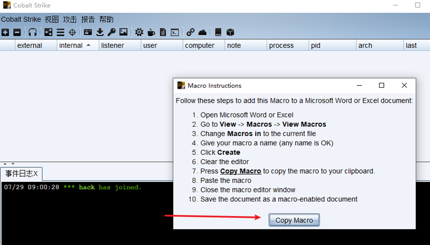The image size is (430, 245).
Task: Click 'Save the document as a macro-enabled document'
Action: (x=279, y=199)
